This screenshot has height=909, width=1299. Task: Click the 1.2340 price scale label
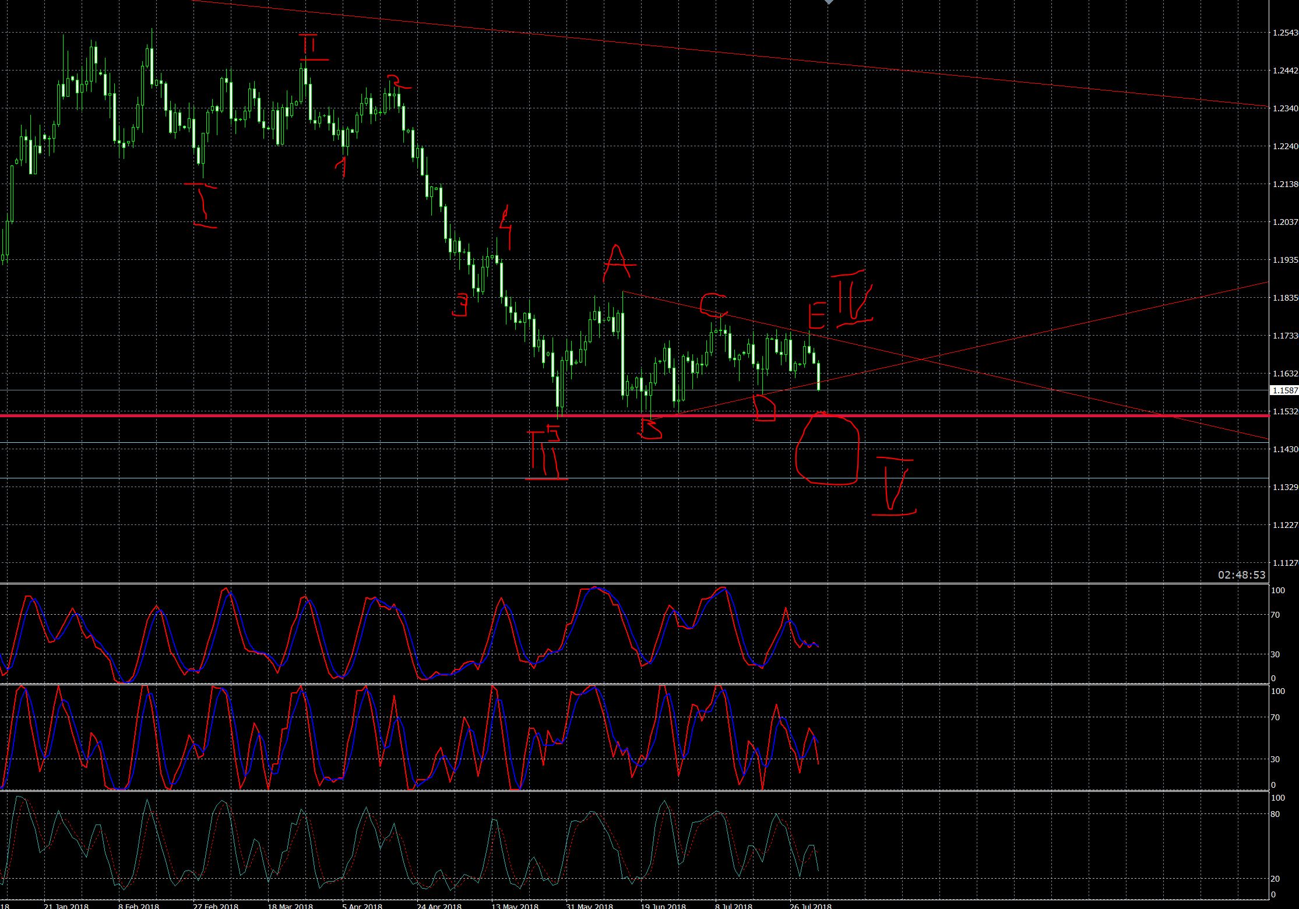[x=1286, y=109]
